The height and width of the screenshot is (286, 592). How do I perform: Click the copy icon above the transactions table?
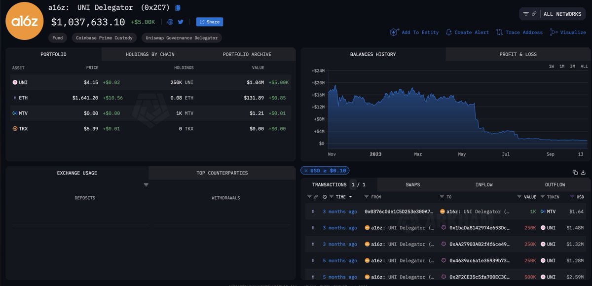pos(574,172)
